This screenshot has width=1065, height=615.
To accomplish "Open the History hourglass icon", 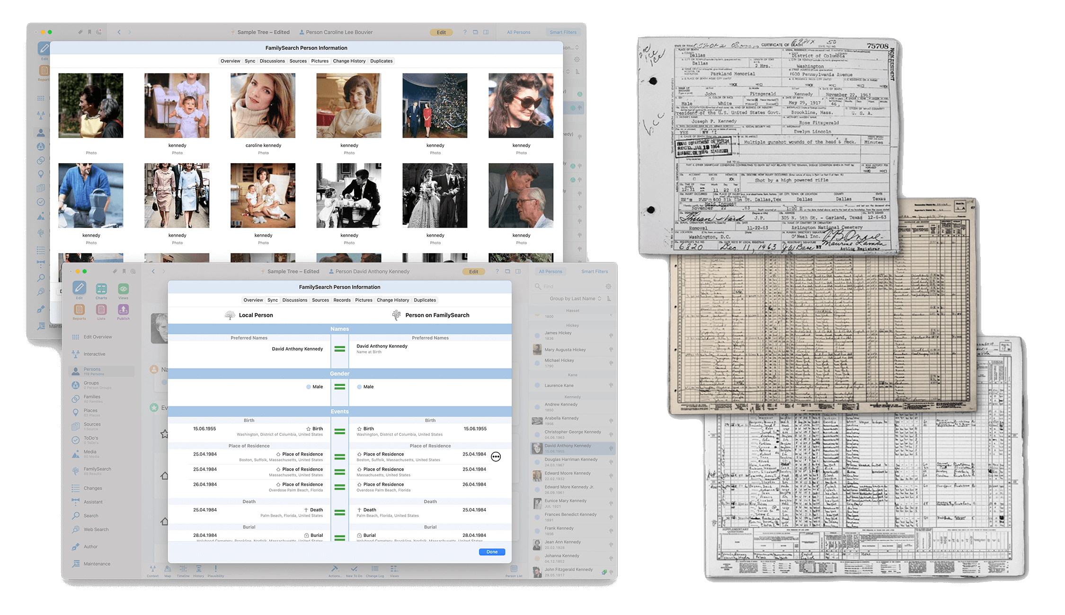I will [199, 569].
